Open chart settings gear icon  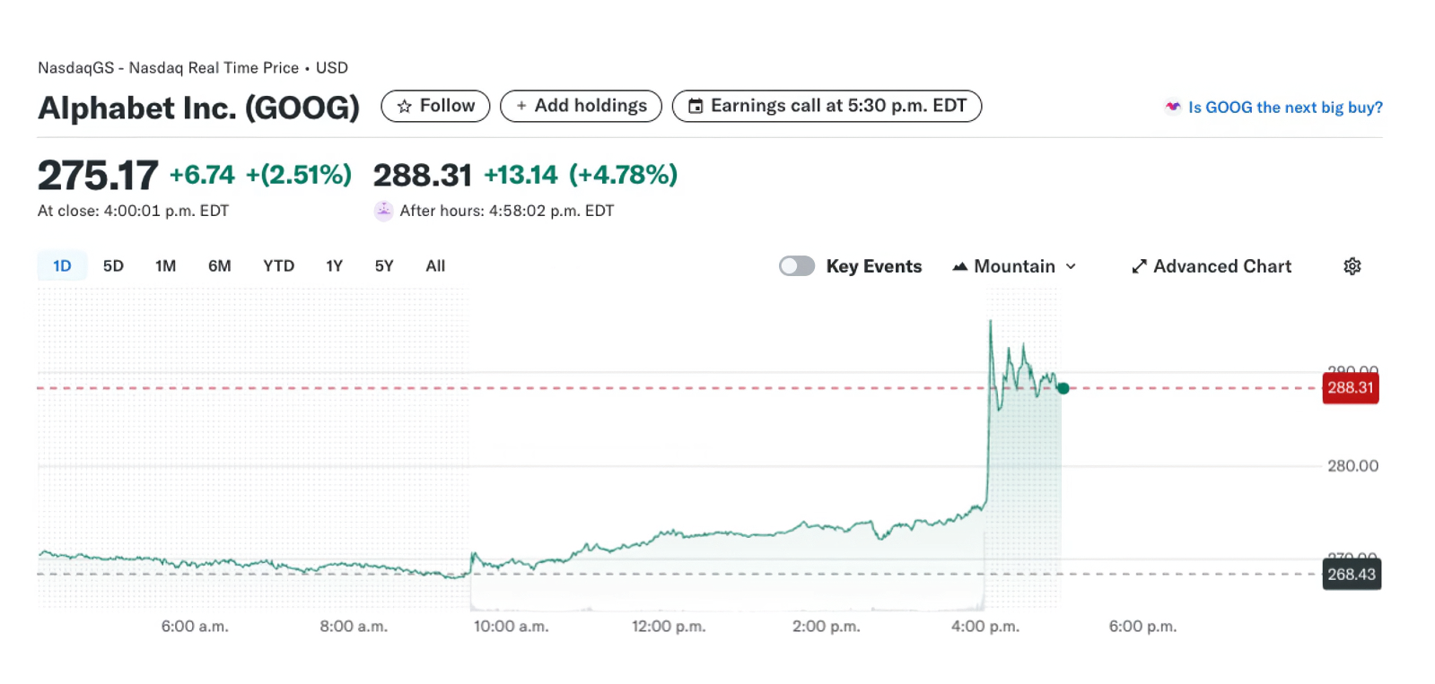pos(1352,266)
